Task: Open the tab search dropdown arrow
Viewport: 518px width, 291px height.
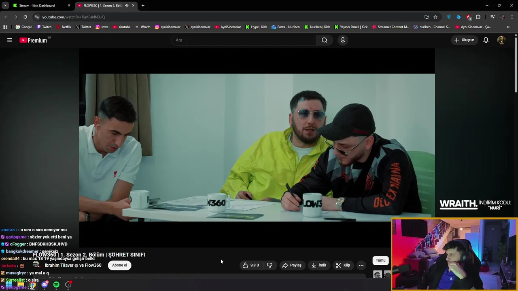Action: coord(5,6)
